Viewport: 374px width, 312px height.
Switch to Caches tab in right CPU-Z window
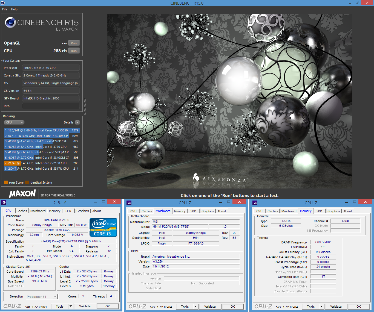click(x=273, y=211)
